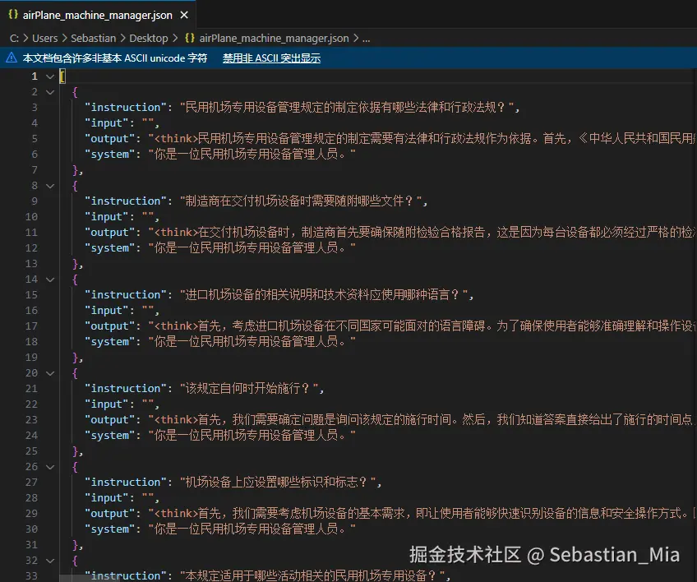697x582 pixels.
Task: Open the Users breadcrumb dropdown
Action: pyautogui.click(x=45, y=38)
